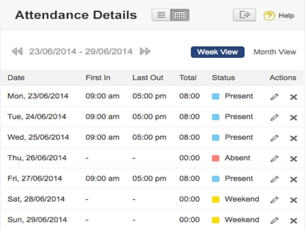This screenshot has width=305, height=229.
Task: Edit the Wed, 25/06/2014 attendance entry
Action: pyautogui.click(x=274, y=138)
